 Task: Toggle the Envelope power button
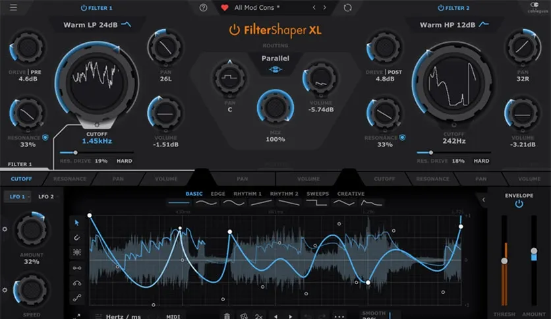(519, 204)
